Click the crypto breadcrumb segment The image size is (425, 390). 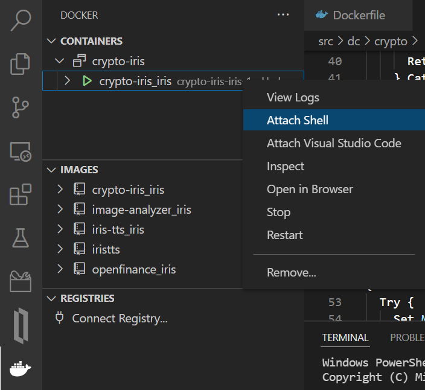point(391,42)
